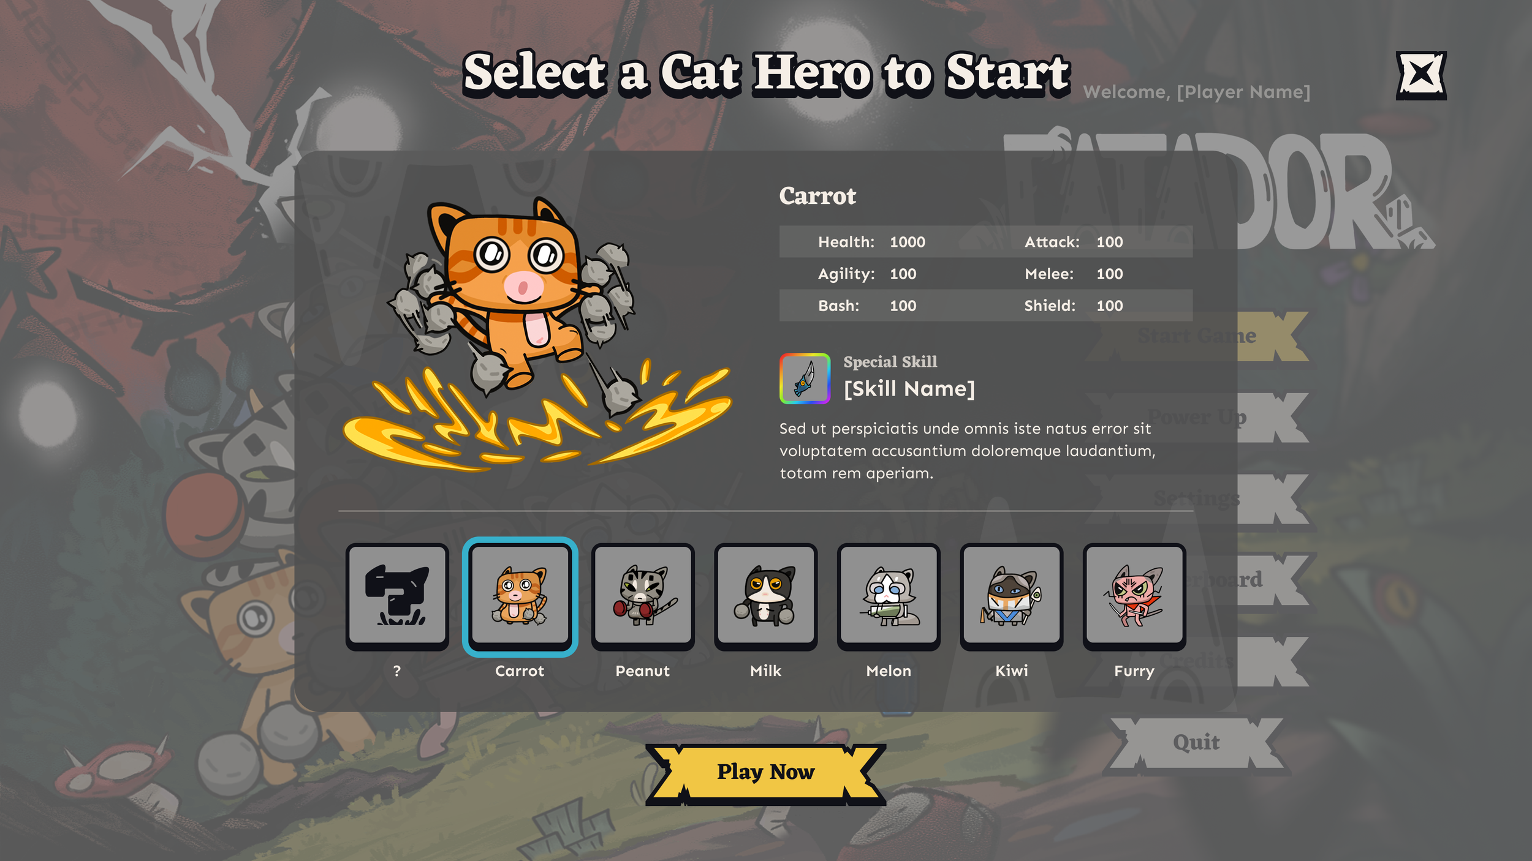
Task: Select the Carrot hero thumbnail
Action: [520, 596]
